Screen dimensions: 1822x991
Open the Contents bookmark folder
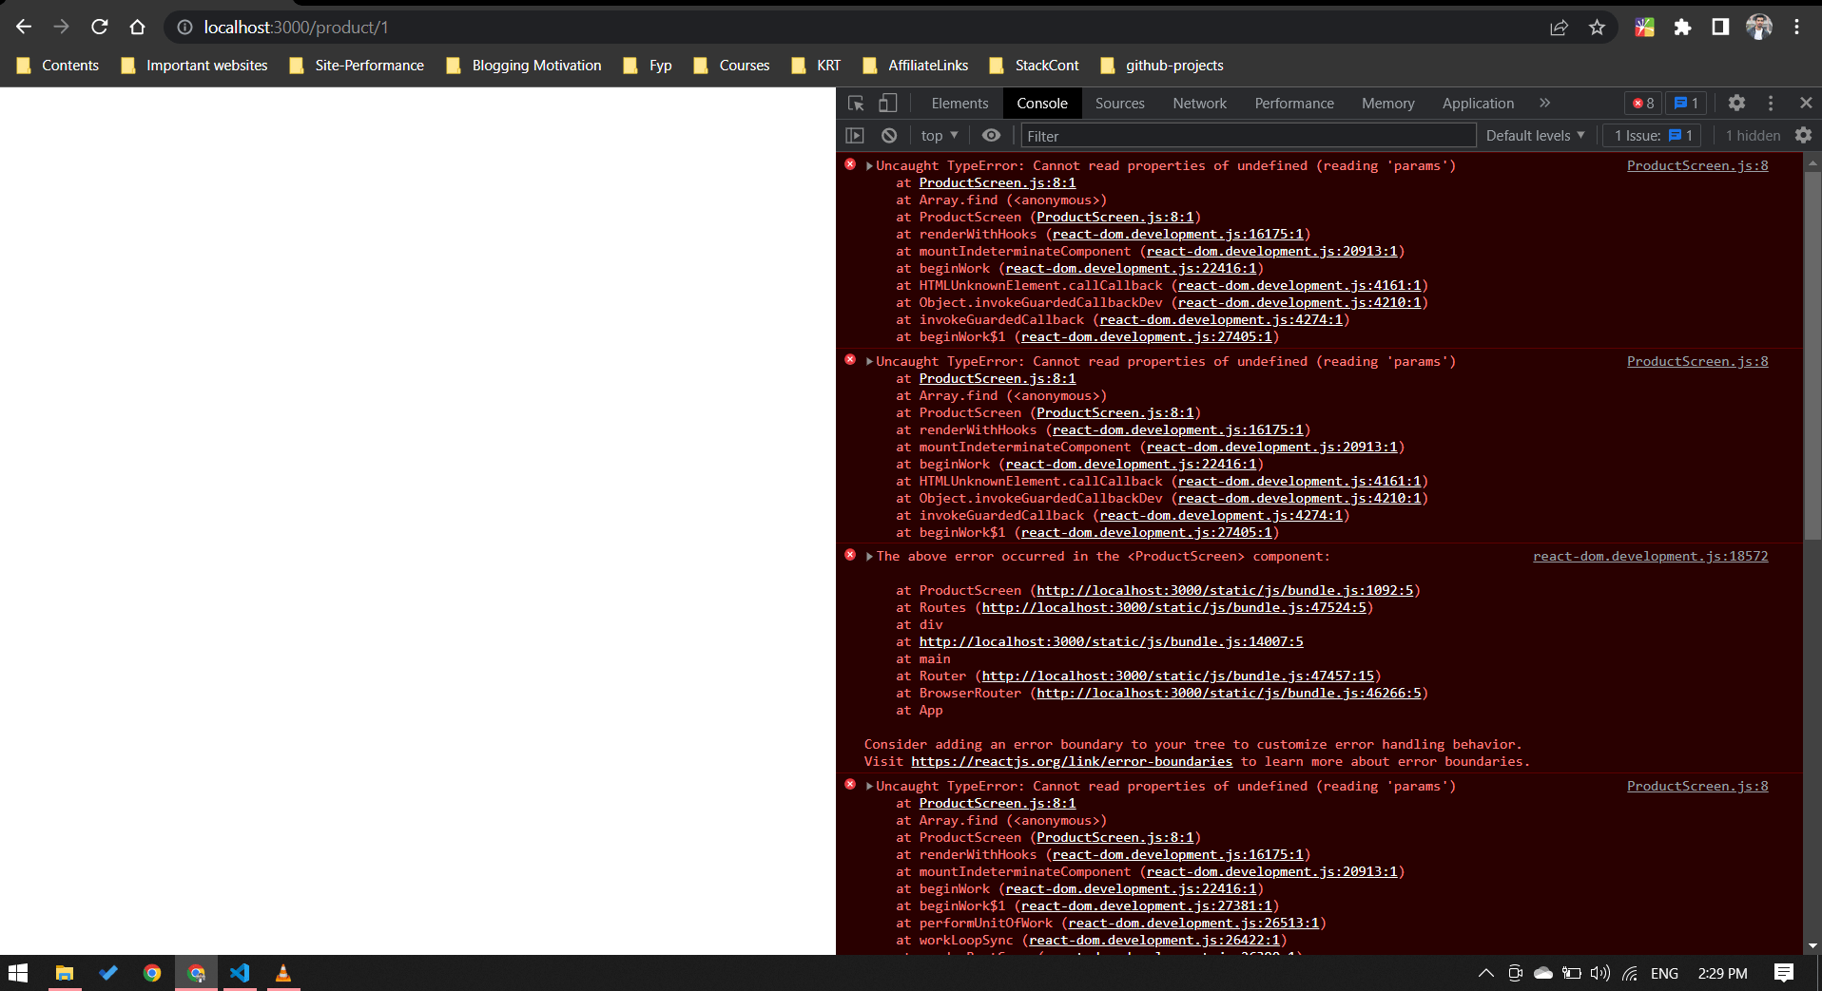click(57, 66)
